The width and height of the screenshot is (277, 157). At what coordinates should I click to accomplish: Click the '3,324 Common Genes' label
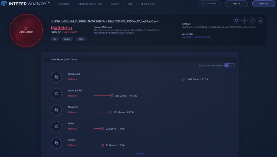tap(210, 66)
